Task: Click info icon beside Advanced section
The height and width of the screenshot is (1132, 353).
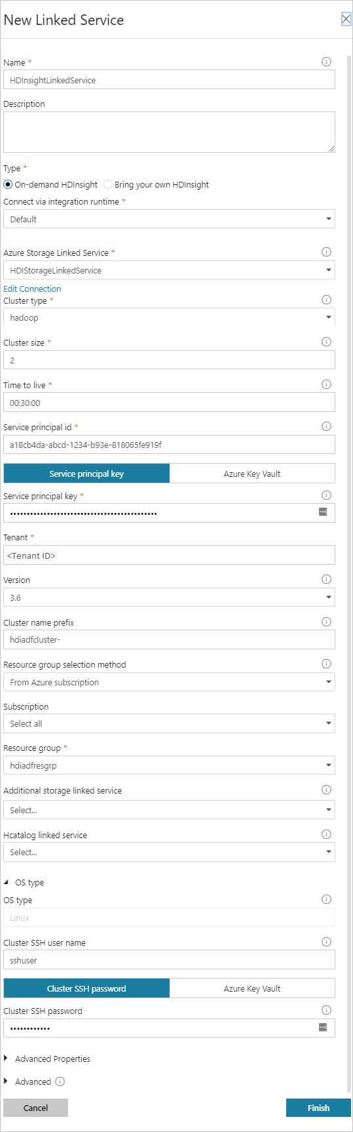Action: [x=60, y=1081]
